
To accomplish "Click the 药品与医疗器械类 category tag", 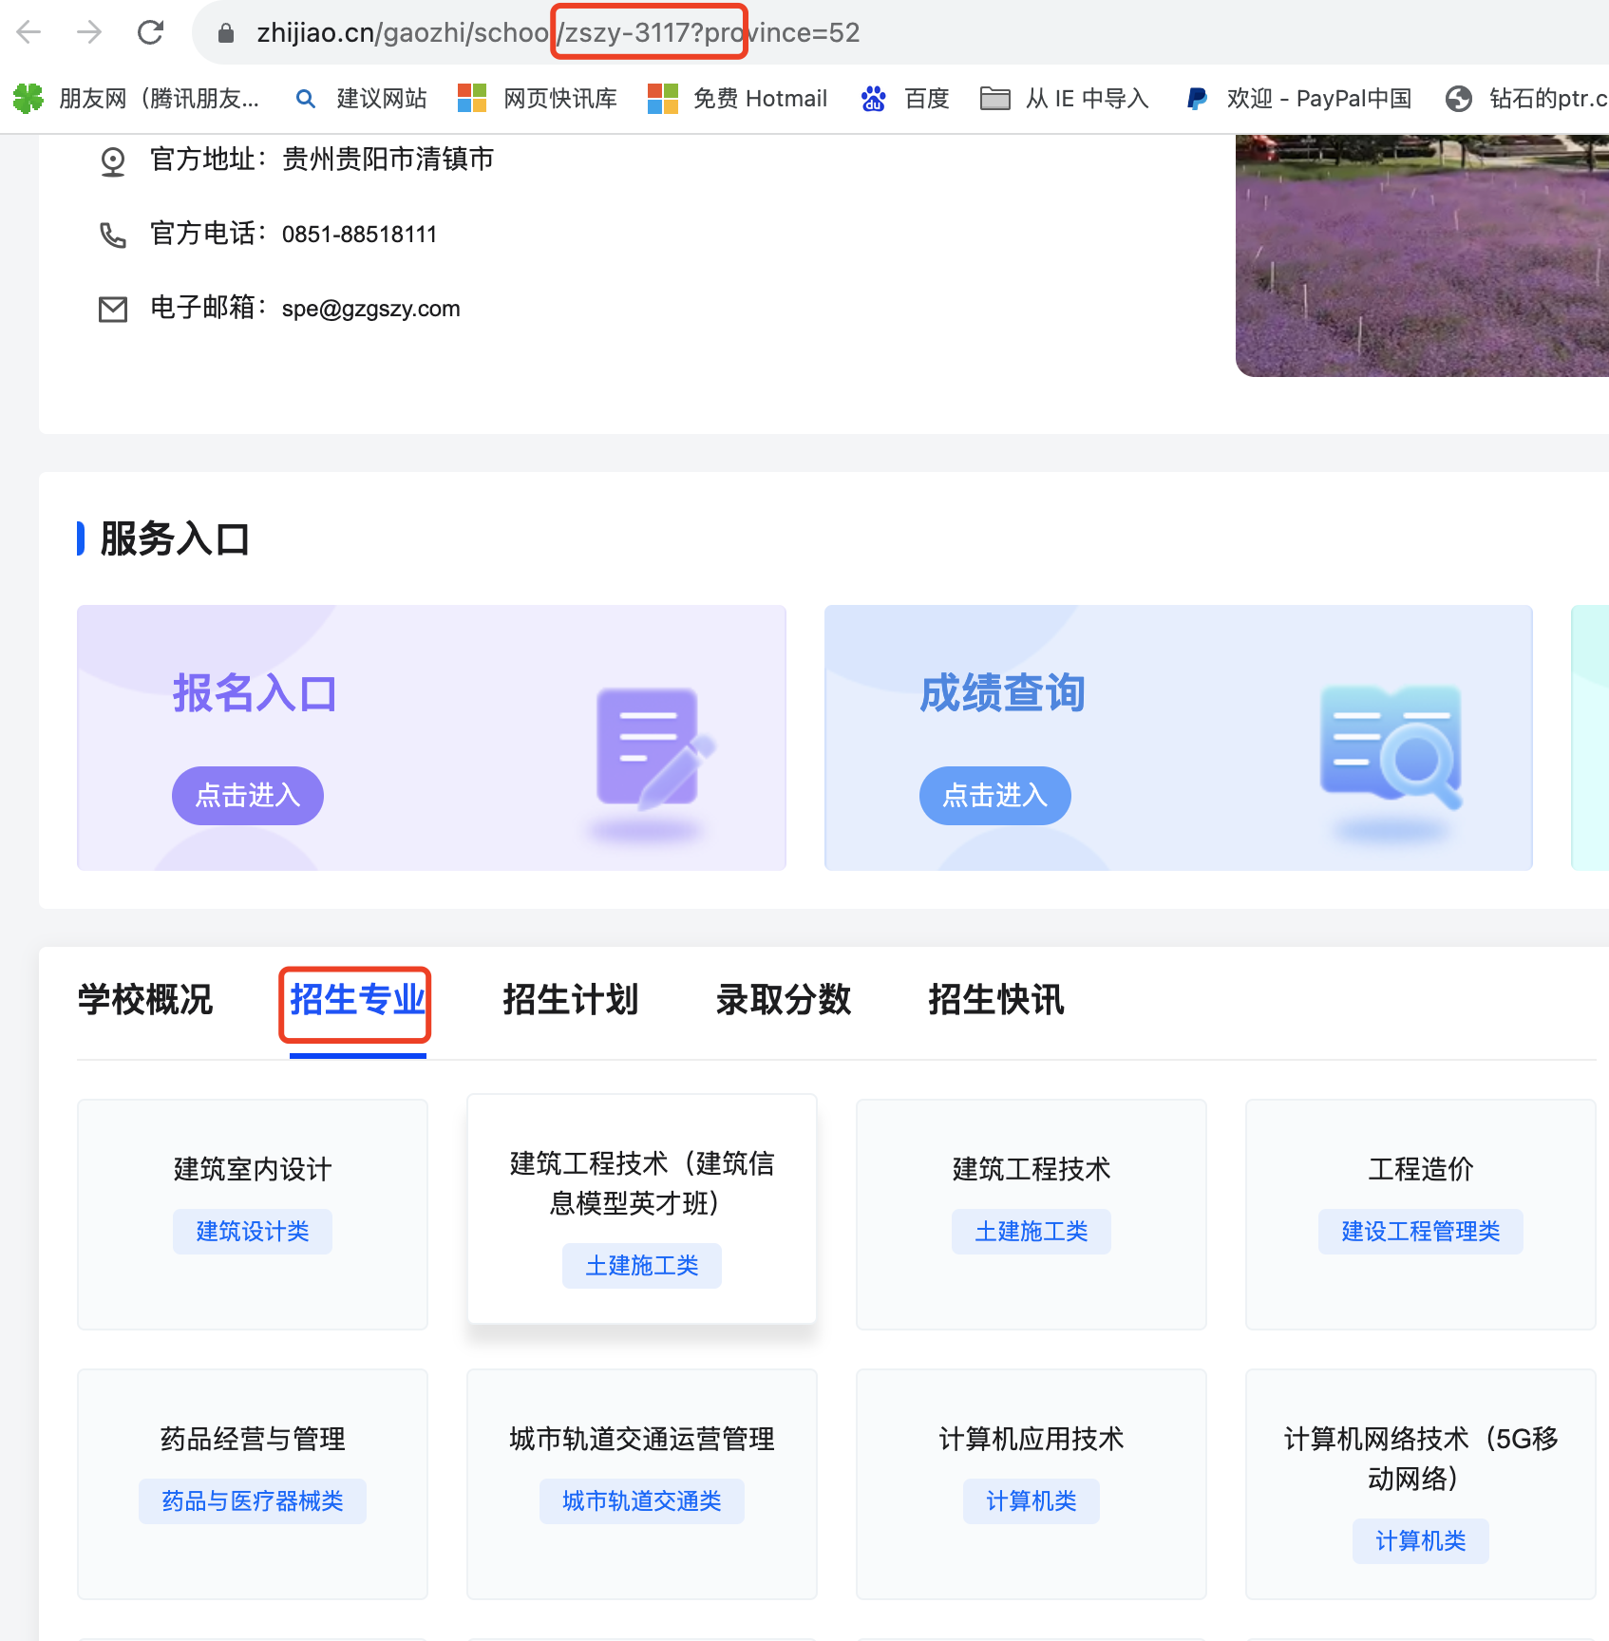I will click(253, 1501).
